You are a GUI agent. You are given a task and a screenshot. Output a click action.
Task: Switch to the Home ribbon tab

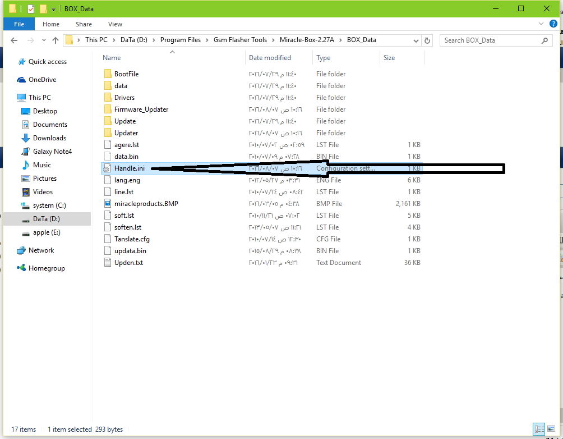click(50, 24)
